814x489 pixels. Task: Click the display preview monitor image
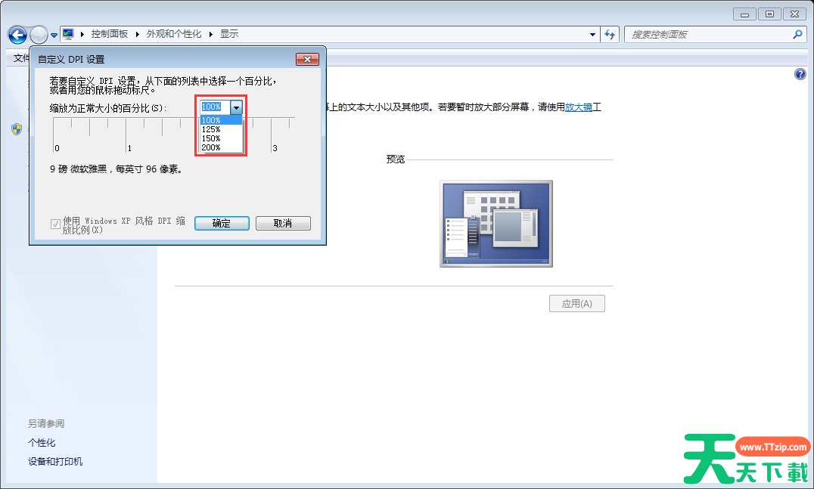point(496,224)
